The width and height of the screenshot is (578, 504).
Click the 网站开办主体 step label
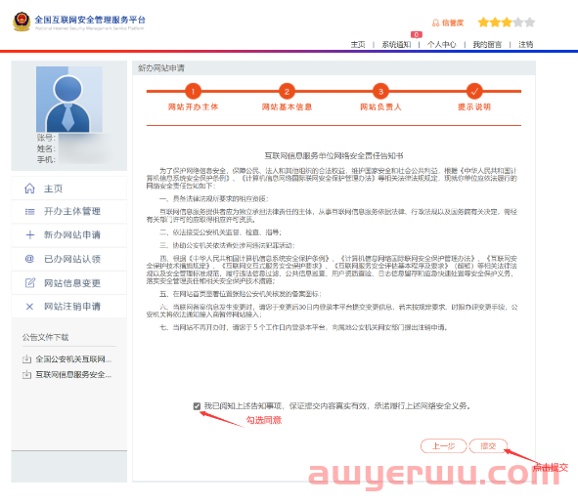coord(194,107)
